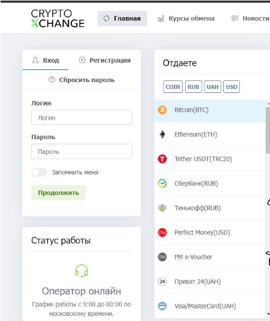Click the green Продолжить button

pyautogui.click(x=59, y=193)
